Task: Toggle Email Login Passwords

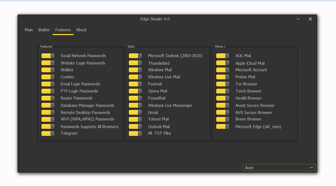Action: (x=48, y=84)
